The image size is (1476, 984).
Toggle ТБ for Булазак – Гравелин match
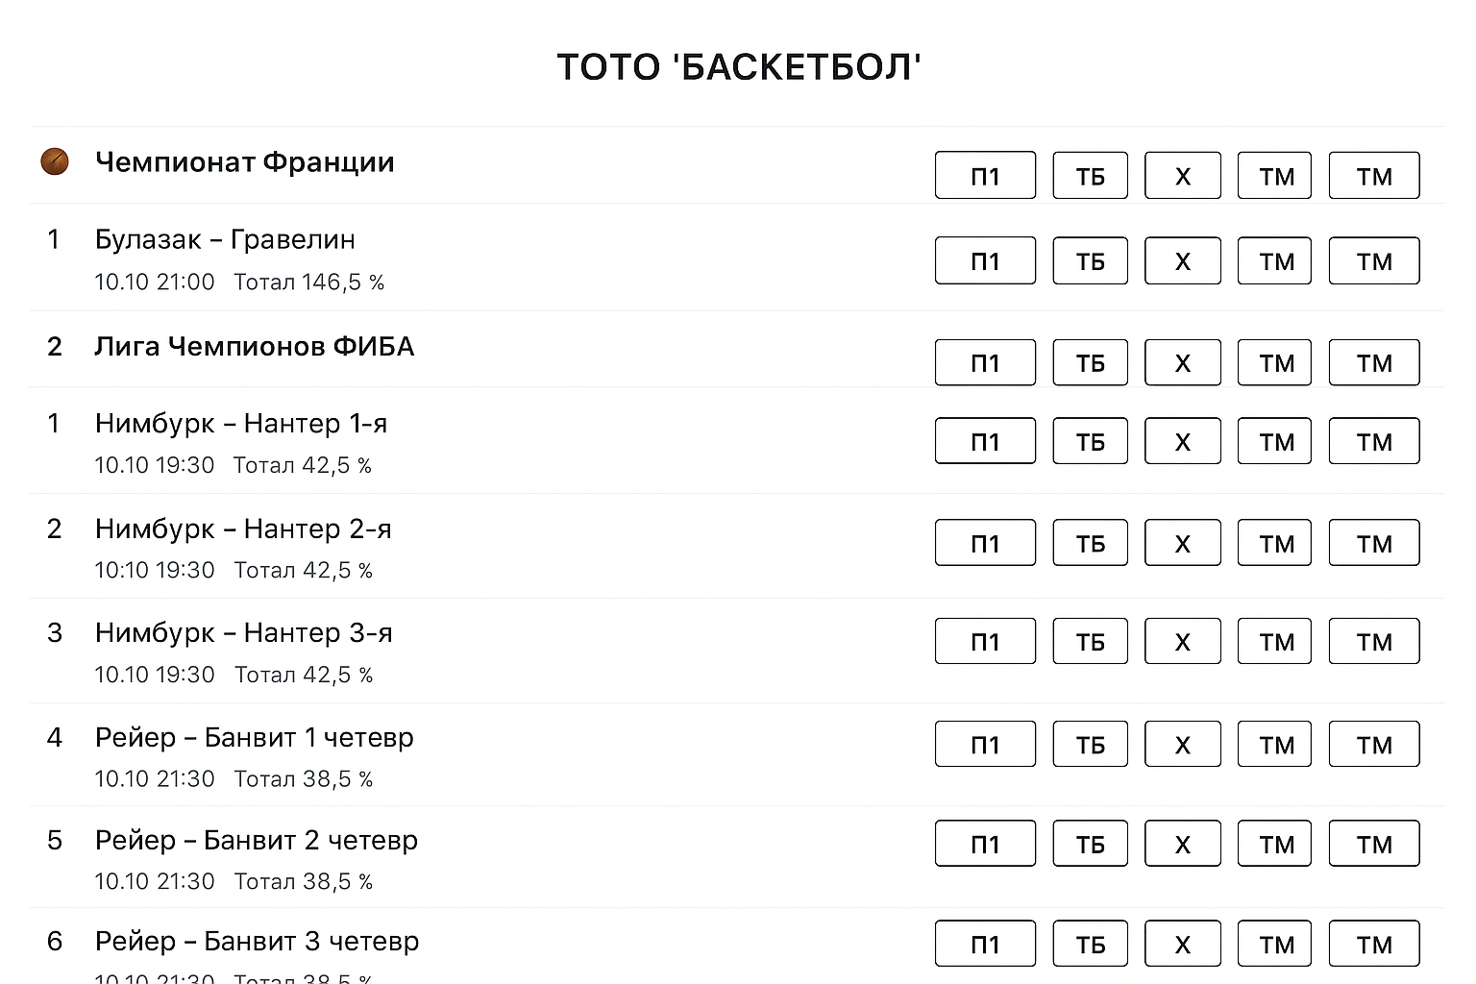tap(1090, 261)
